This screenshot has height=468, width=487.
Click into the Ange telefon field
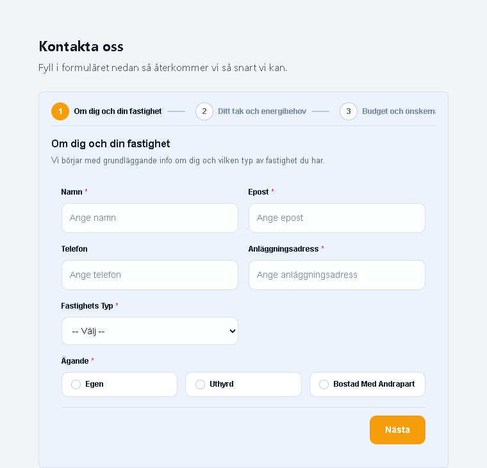point(150,275)
